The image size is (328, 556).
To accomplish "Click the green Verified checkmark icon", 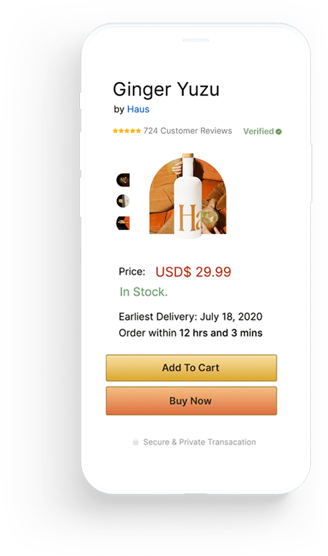I will pyautogui.click(x=279, y=132).
